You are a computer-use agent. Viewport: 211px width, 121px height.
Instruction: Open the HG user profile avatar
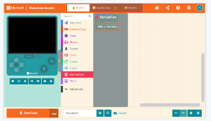199,8
